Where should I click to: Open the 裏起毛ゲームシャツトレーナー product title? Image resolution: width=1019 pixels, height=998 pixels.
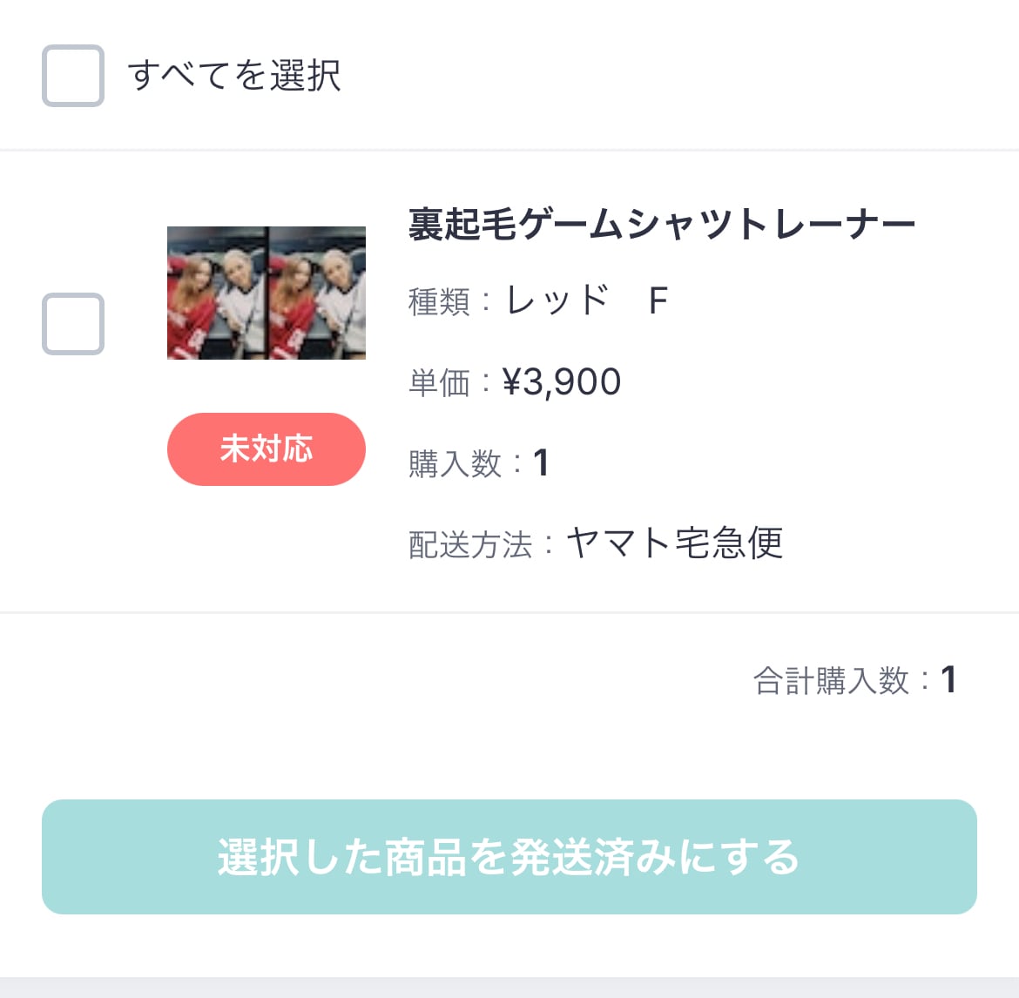662,225
